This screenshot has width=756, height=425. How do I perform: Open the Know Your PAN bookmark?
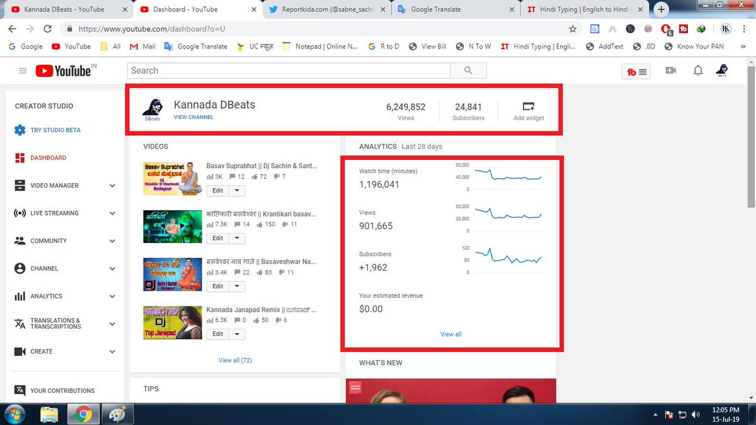coord(693,46)
